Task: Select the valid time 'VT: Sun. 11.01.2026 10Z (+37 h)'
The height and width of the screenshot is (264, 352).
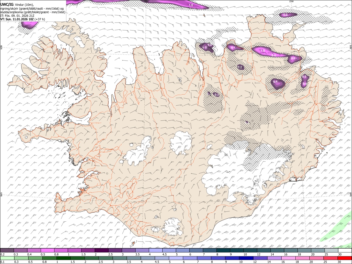Action: 23,19
